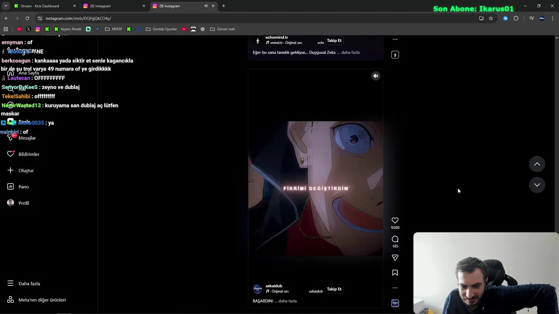The height and width of the screenshot is (314, 559).
Task: Open the audio thumbnail of sekaidub reel
Action: pyautogui.click(x=395, y=303)
